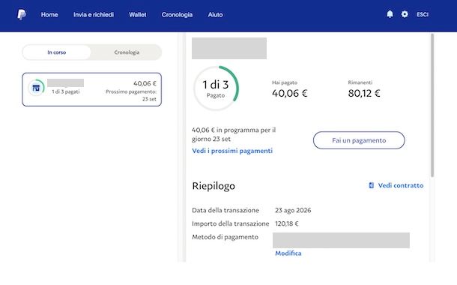
Task: Open Vedi i prossimi pagamenti link
Action: click(232, 151)
